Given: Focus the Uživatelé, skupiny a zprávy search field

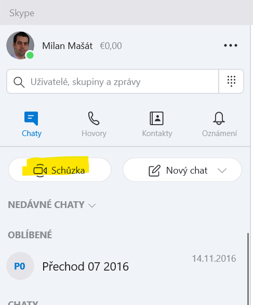Looking at the screenshot, I should click(x=112, y=81).
